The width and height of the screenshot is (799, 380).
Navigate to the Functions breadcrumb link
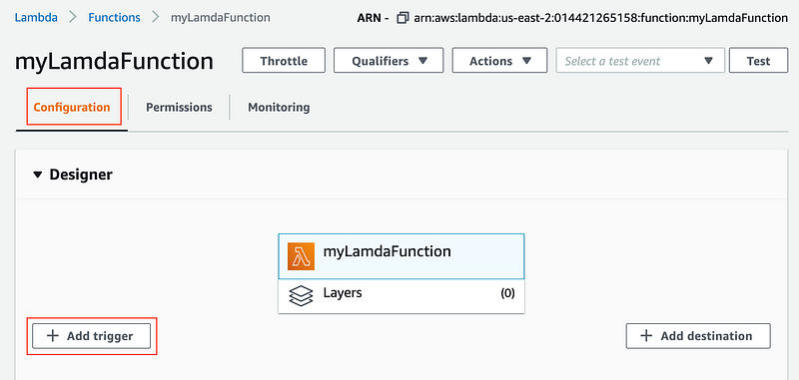pyautogui.click(x=114, y=17)
